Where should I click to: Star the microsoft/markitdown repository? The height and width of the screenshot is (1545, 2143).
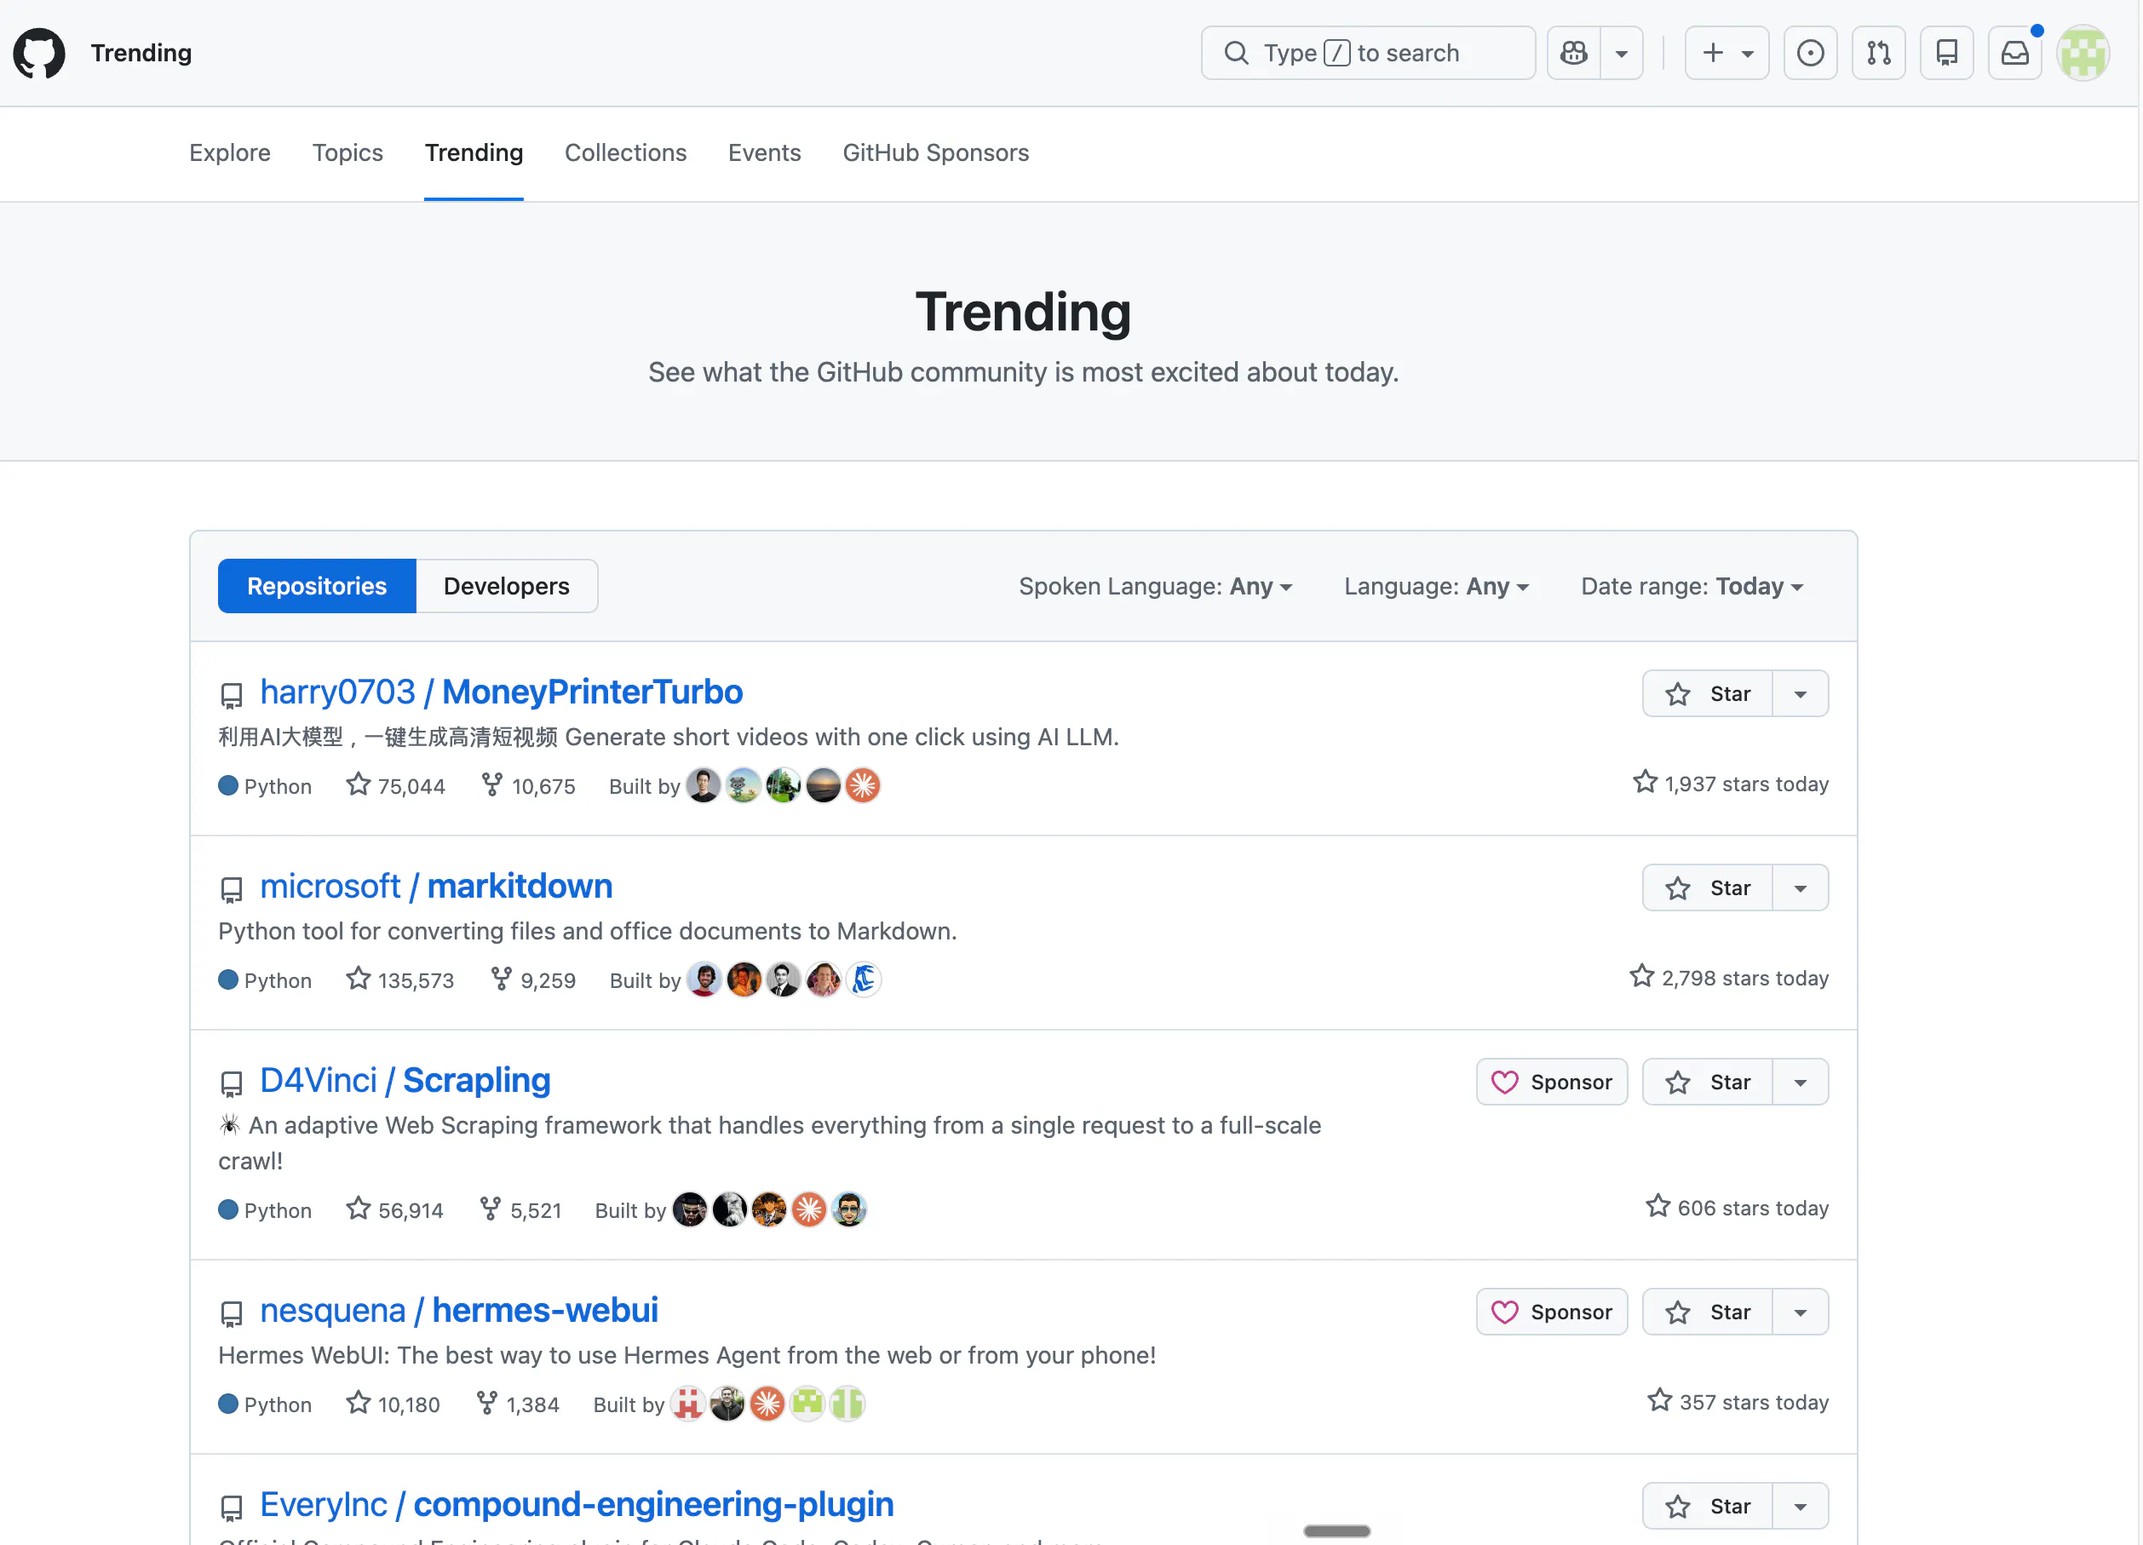pos(1708,888)
